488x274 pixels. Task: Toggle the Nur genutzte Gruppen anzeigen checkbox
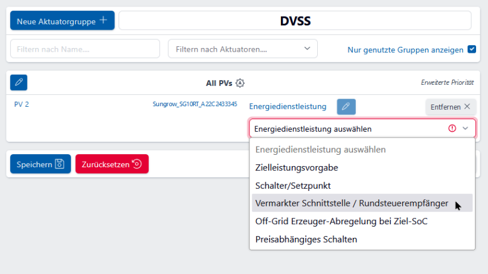point(472,49)
